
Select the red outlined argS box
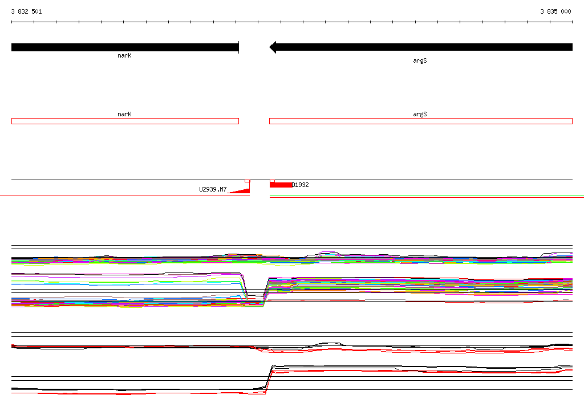click(421, 121)
